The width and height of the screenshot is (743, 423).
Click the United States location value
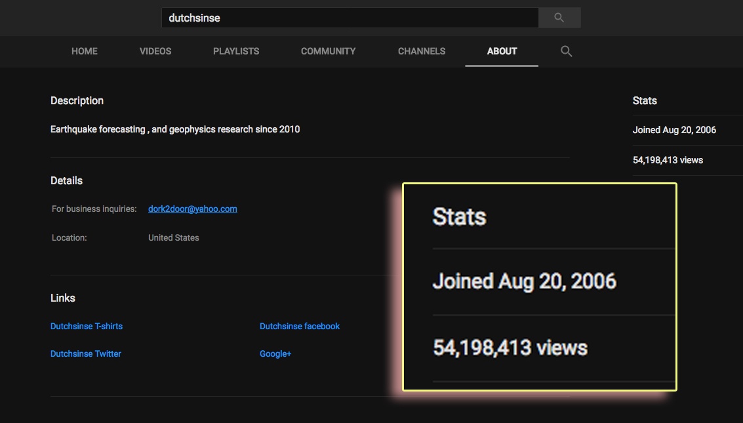173,238
